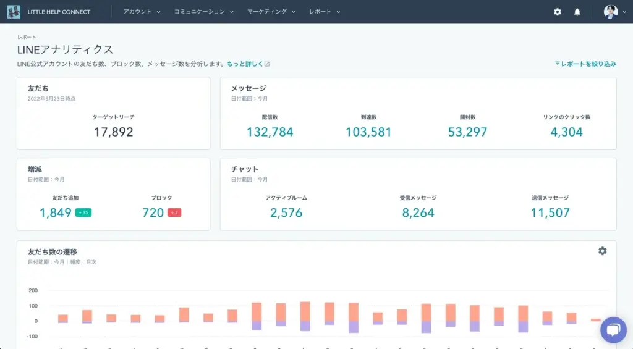Click the external link icon after もっと詳しく
This screenshot has width=633, height=349.
pos(267,64)
